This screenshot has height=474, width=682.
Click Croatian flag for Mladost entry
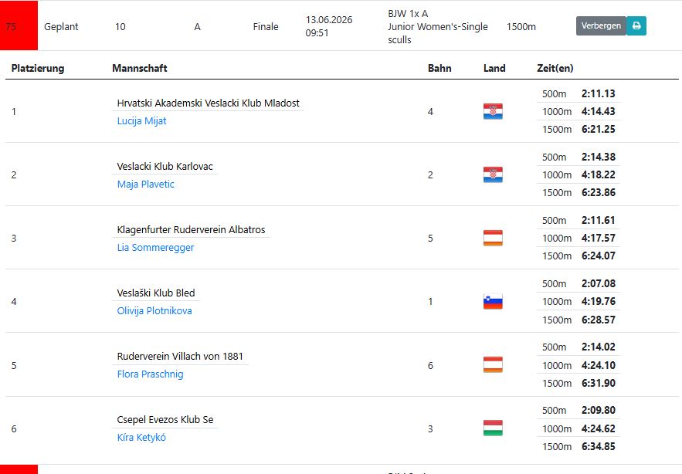pyautogui.click(x=493, y=111)
